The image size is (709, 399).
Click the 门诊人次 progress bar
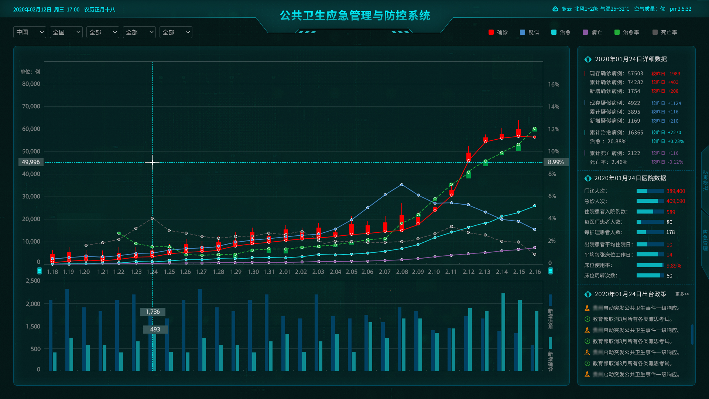[650, 191]
